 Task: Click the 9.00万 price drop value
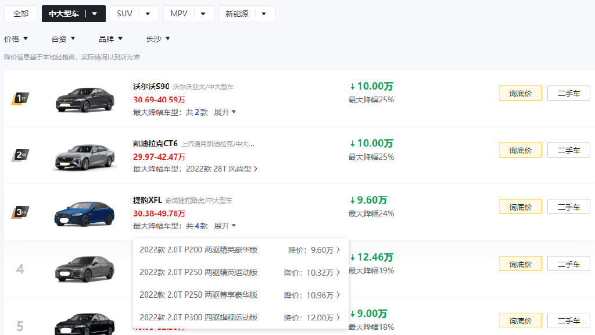coord(368,313)
